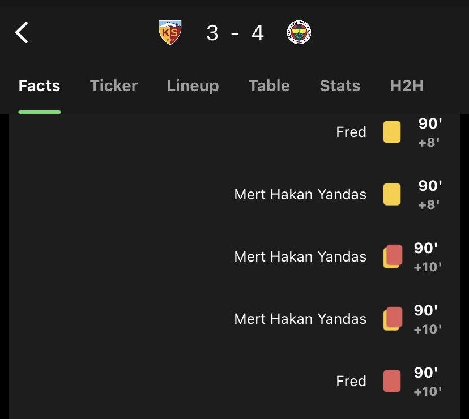Open the H2H tab
The image size is (469, 419).
coord(407,86)
